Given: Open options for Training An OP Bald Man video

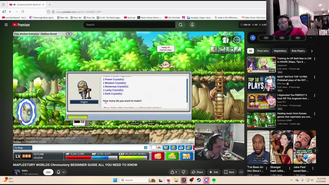Looking at the screenshot, I should point(314,59).
